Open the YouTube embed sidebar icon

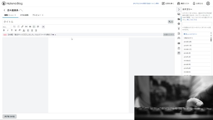click(179, 43)
